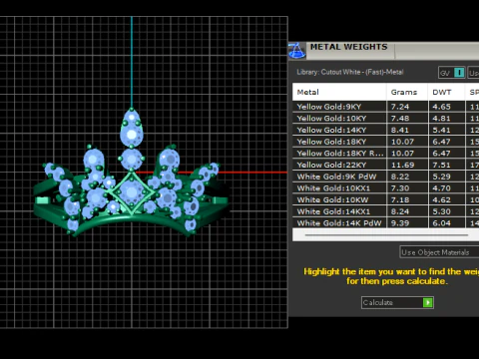This screenshot has height=359, width=479.
Task: Select the Yellow Gold:10KY row
Action: tap(386, 119)
